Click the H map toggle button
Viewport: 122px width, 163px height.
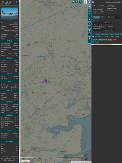coord(77,2)
